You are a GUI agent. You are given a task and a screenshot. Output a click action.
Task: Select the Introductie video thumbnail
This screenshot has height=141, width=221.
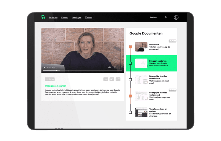pyautogui.click(x=141, y=47)
